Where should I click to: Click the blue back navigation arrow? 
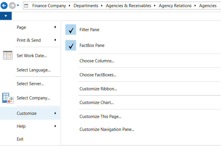pyautogui.click(x=4, y=5)
